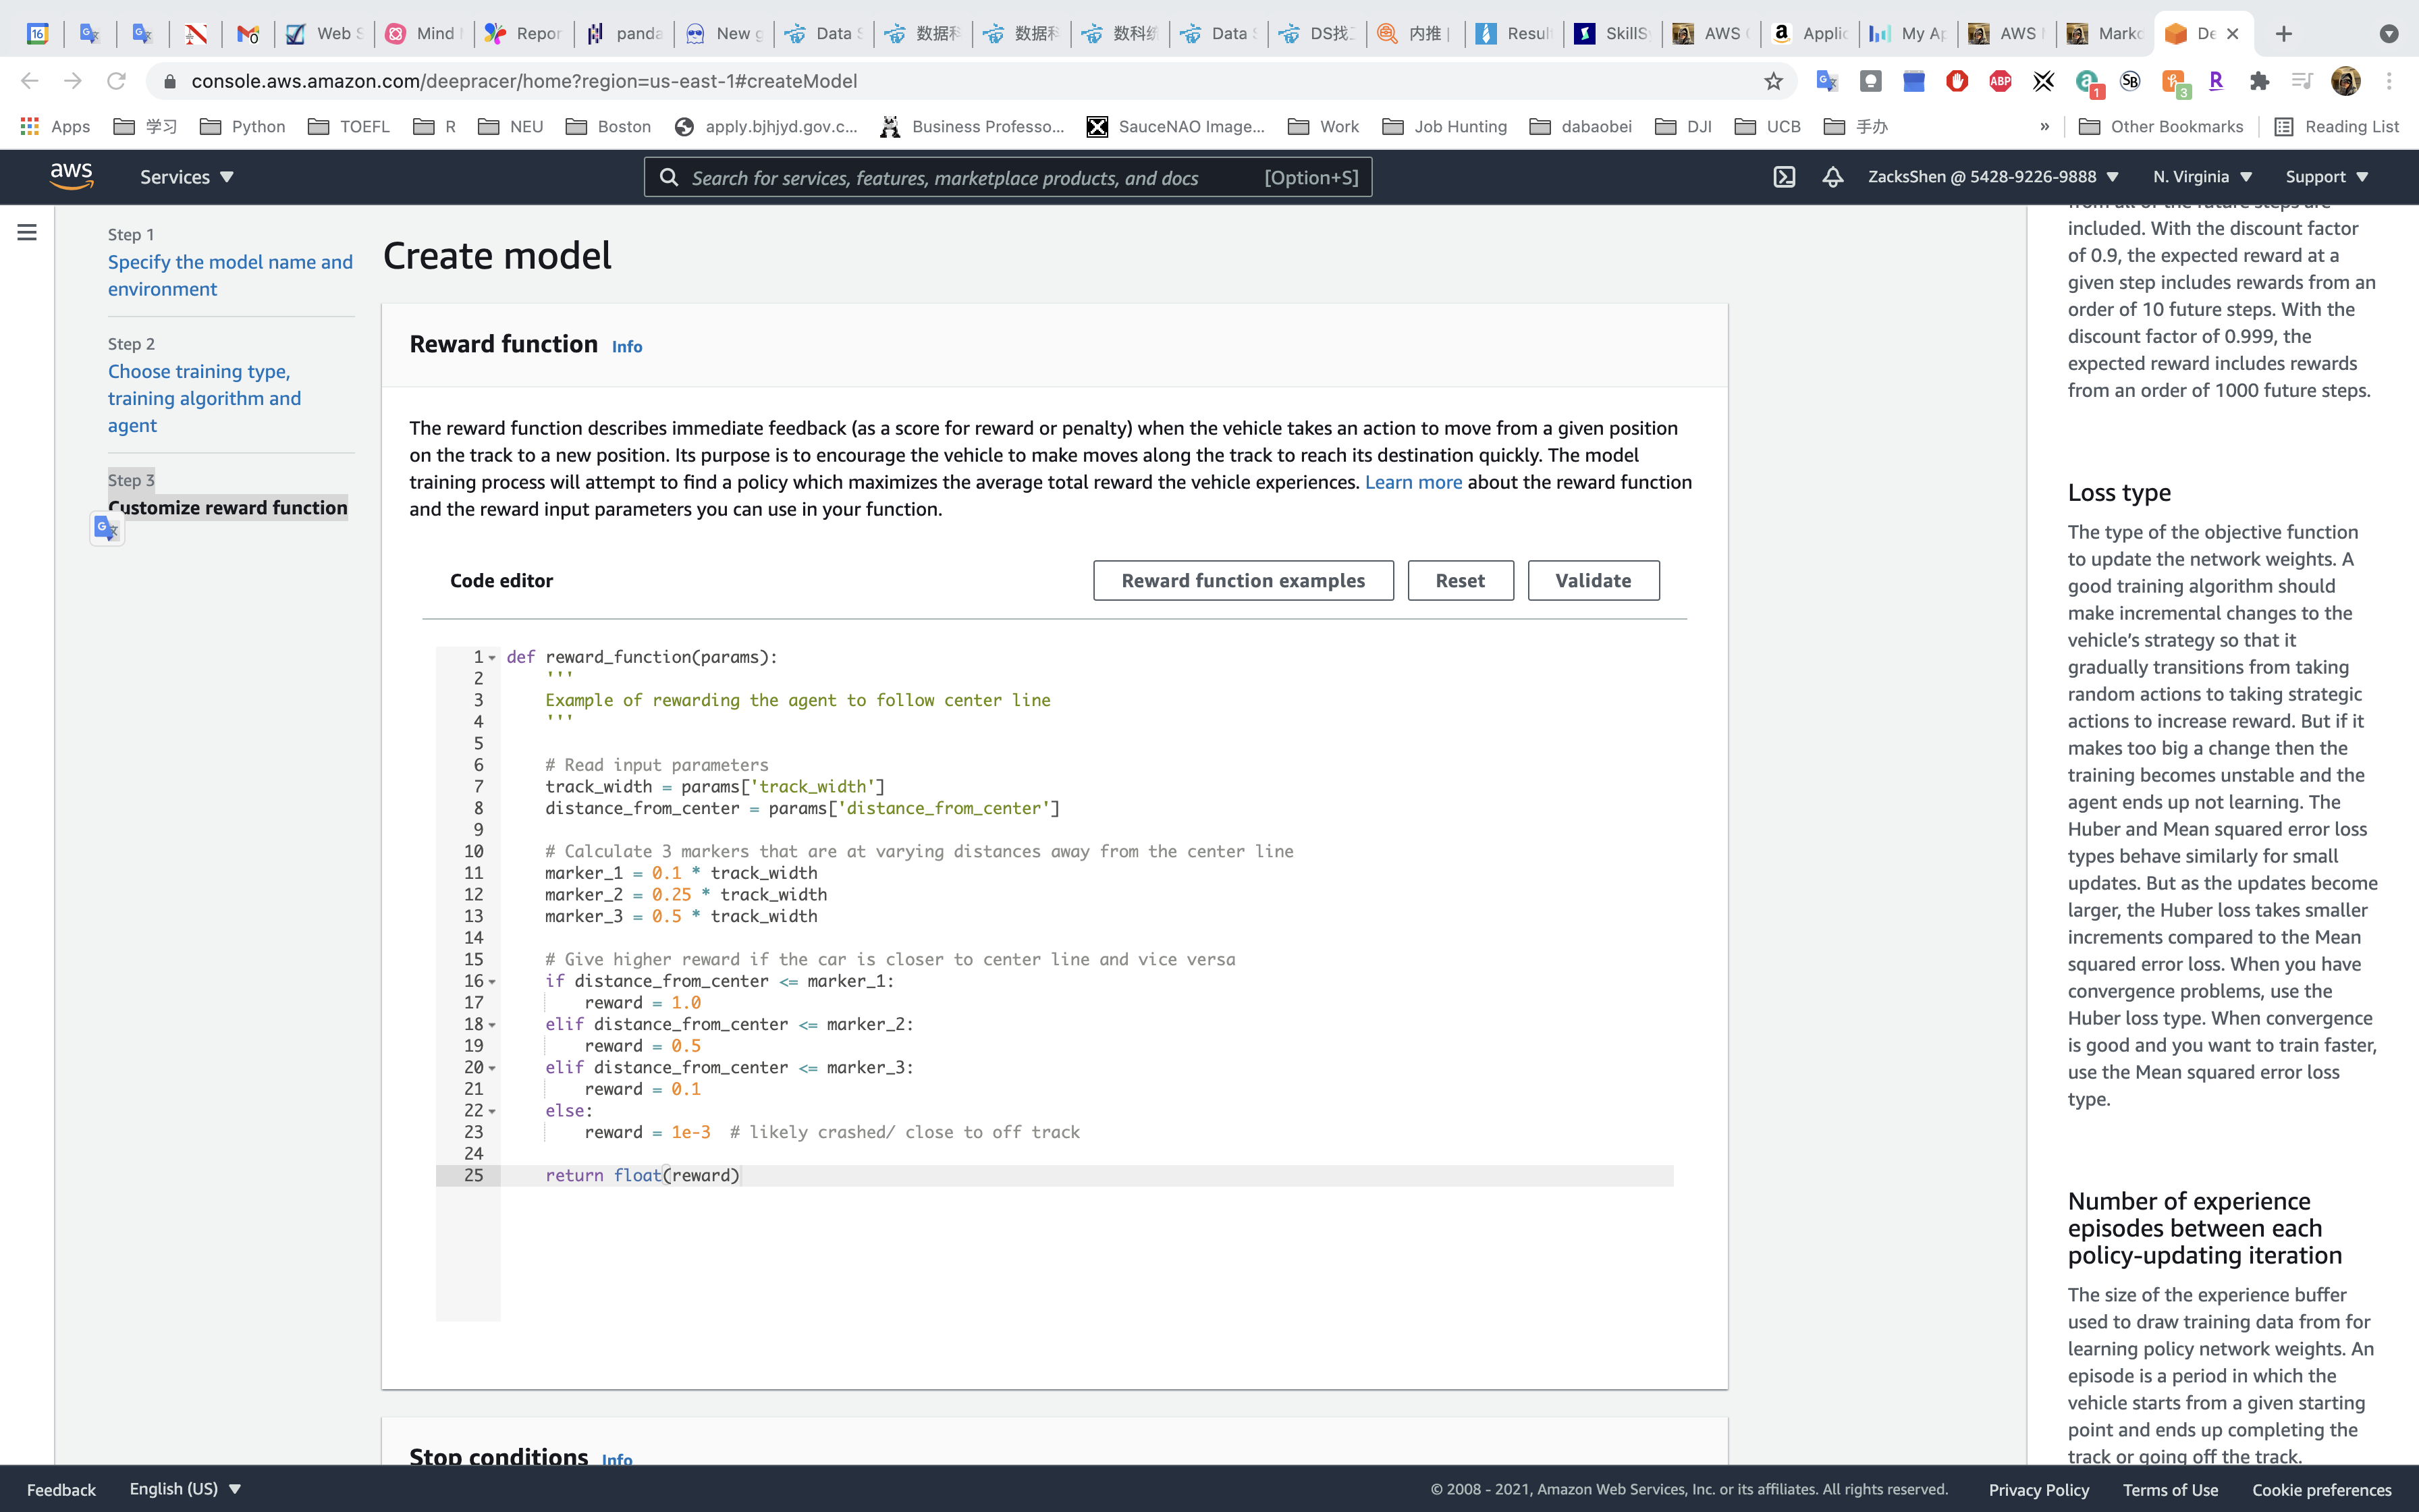Click the AWS services search field
This screenshot has height=1512, width=2419.
945,177
